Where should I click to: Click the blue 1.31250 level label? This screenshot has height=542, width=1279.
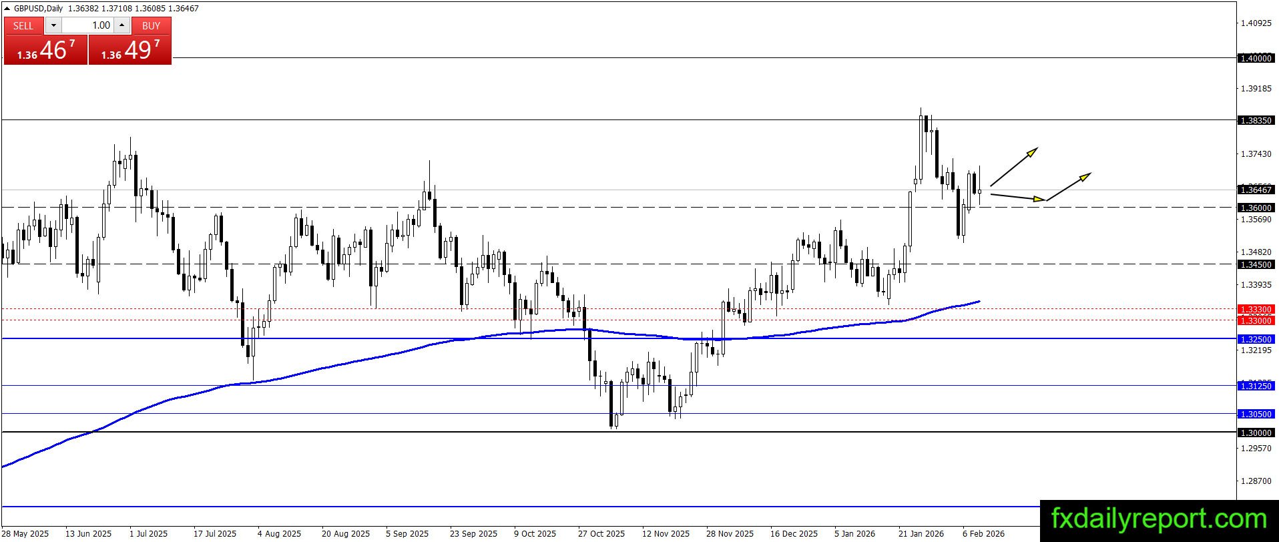(1255, 386)
